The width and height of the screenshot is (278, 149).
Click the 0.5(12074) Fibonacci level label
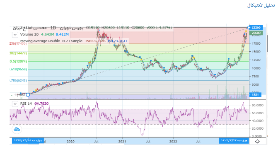pyautogui.click(x=18, y=61)
